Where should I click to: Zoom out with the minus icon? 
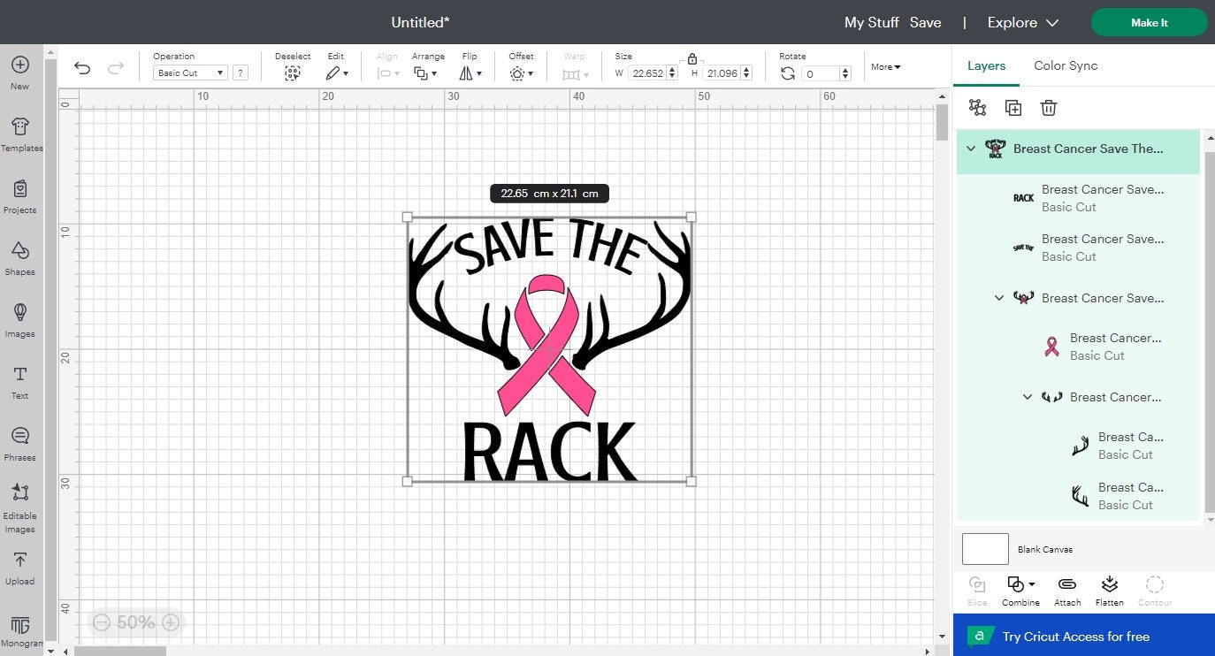pyautogui.click(x=101, y=622)
